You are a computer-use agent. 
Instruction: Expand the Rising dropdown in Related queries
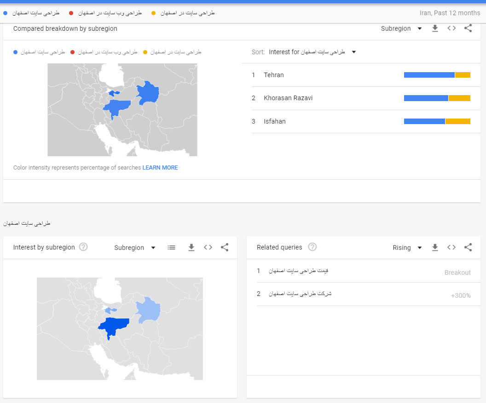[407, 248]
